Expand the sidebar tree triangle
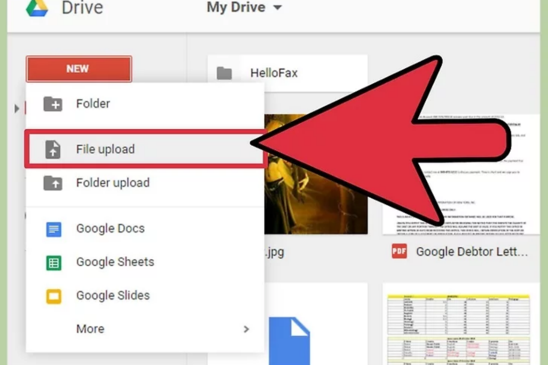Viewport: 548px width, 365px height. tap(17, 109)
